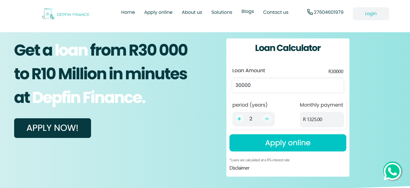Open the Contact us page

point(276,12)
